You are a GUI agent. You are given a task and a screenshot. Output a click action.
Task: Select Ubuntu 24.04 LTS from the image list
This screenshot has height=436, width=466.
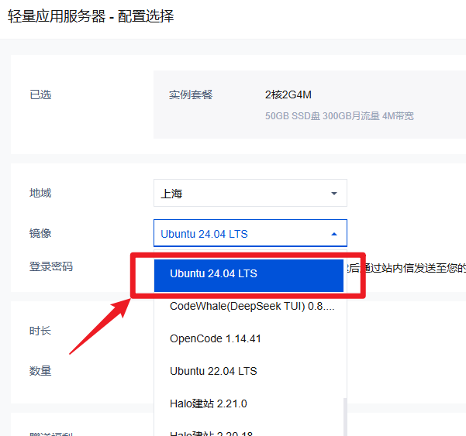(249, 275)
